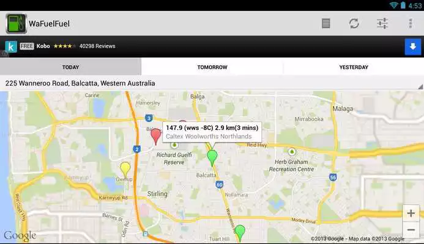The height and width of the screenshot is (244, 424).
Task: Select the YESTERDAY tab
Action: 354,67
